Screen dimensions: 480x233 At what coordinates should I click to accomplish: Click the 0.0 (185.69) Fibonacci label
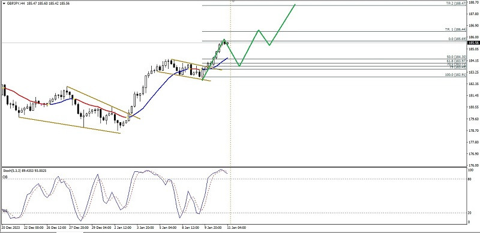(457, 39)
